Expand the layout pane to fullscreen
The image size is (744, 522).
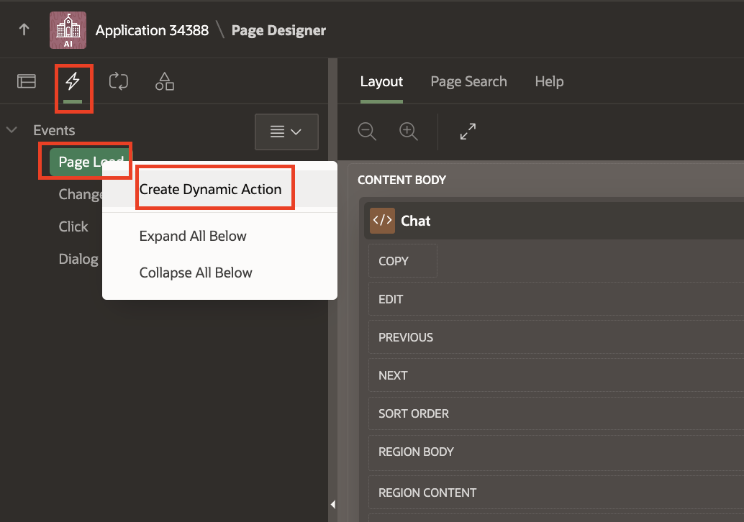tap(468, 131)
